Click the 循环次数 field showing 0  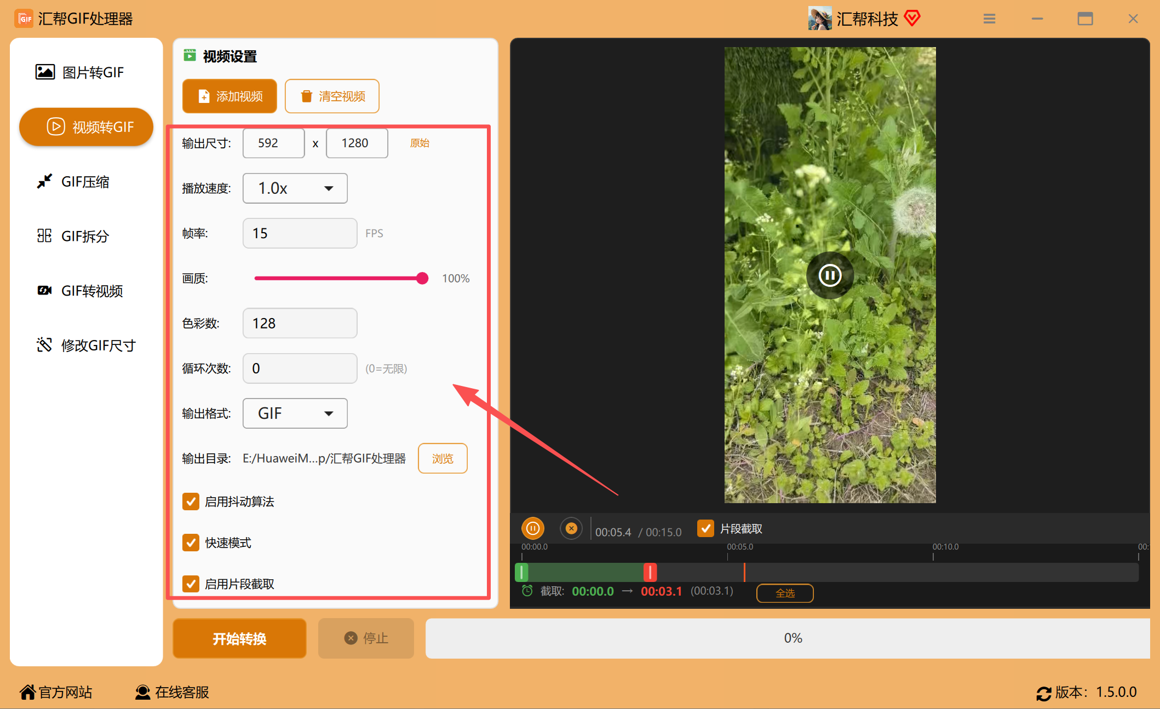(x=300, y=368)
